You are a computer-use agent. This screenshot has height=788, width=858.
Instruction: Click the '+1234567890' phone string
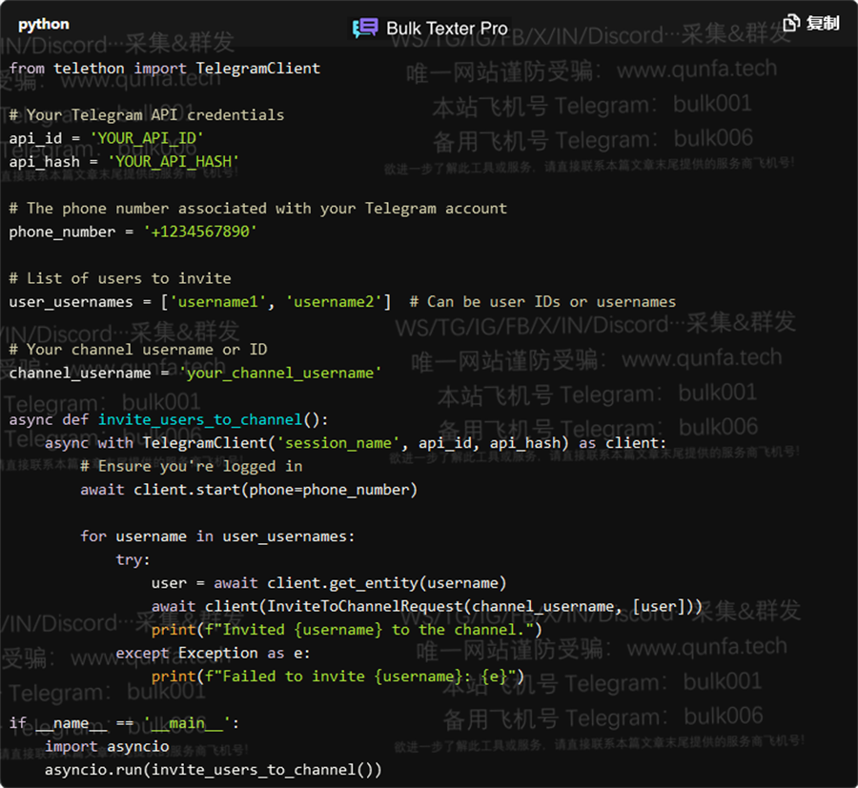200,232
